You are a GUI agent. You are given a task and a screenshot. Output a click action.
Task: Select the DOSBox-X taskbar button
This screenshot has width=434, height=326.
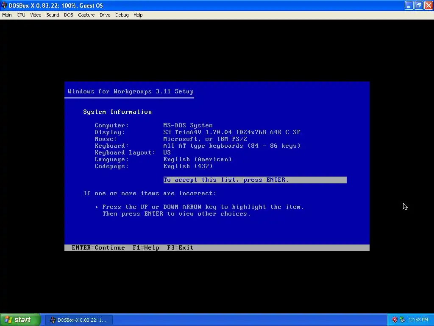pos(78,320)
